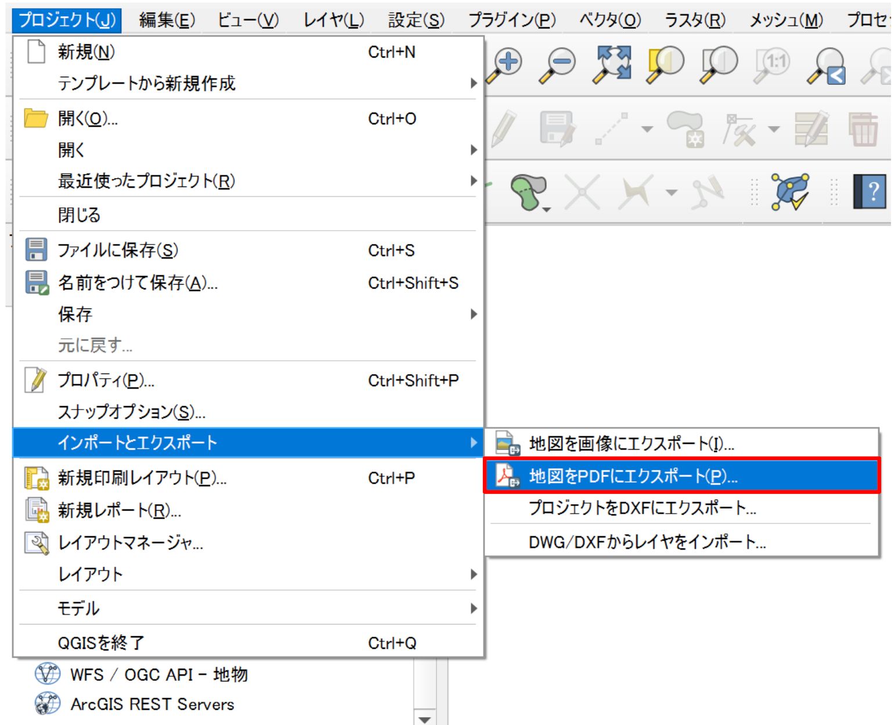
Task: Click the Add Line Feature digitizing icon
Action: (x=612, y=128)
